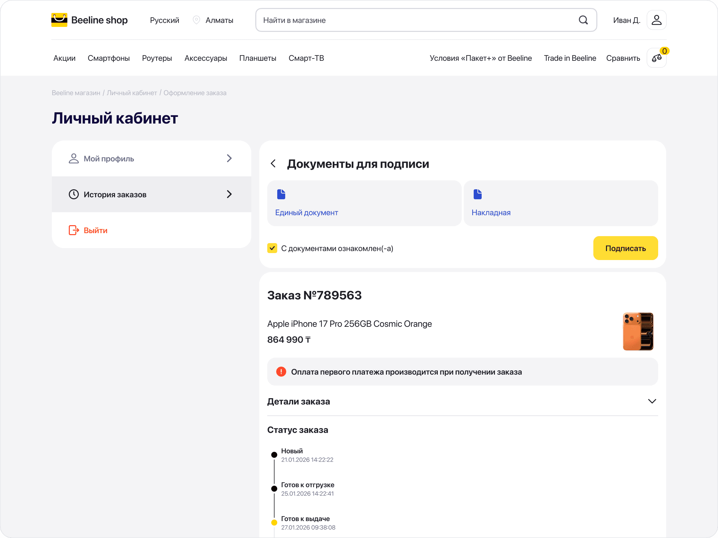Open the Единый документ file icon
The image size is (718, 538).
pyautogui.click(x=281, y=194)
